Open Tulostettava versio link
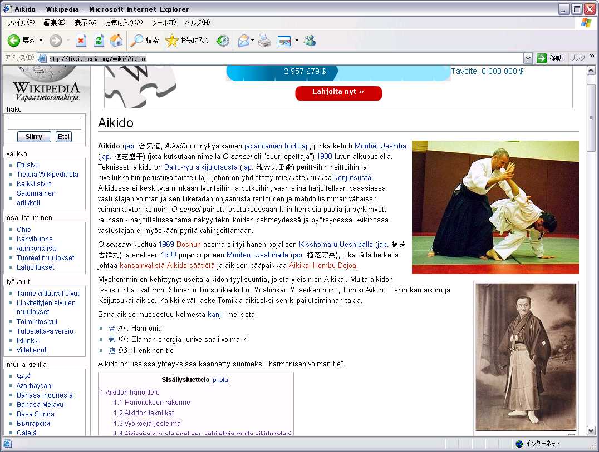Viewport: 599px width, 452px height. [45, 331]
